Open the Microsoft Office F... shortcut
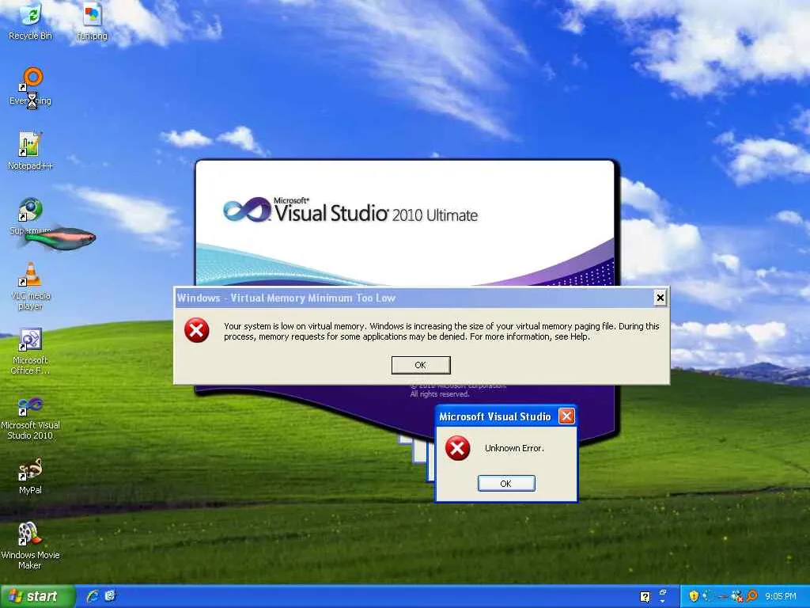Screen dimensions: 810x608 (x=30, y=351)
